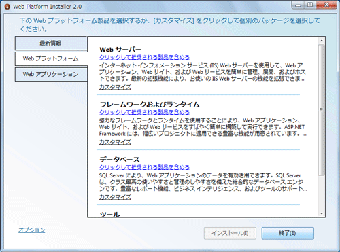Click the scrollbar track below the thumb
Screen dimensions: 340x252
tap(322, 192)
